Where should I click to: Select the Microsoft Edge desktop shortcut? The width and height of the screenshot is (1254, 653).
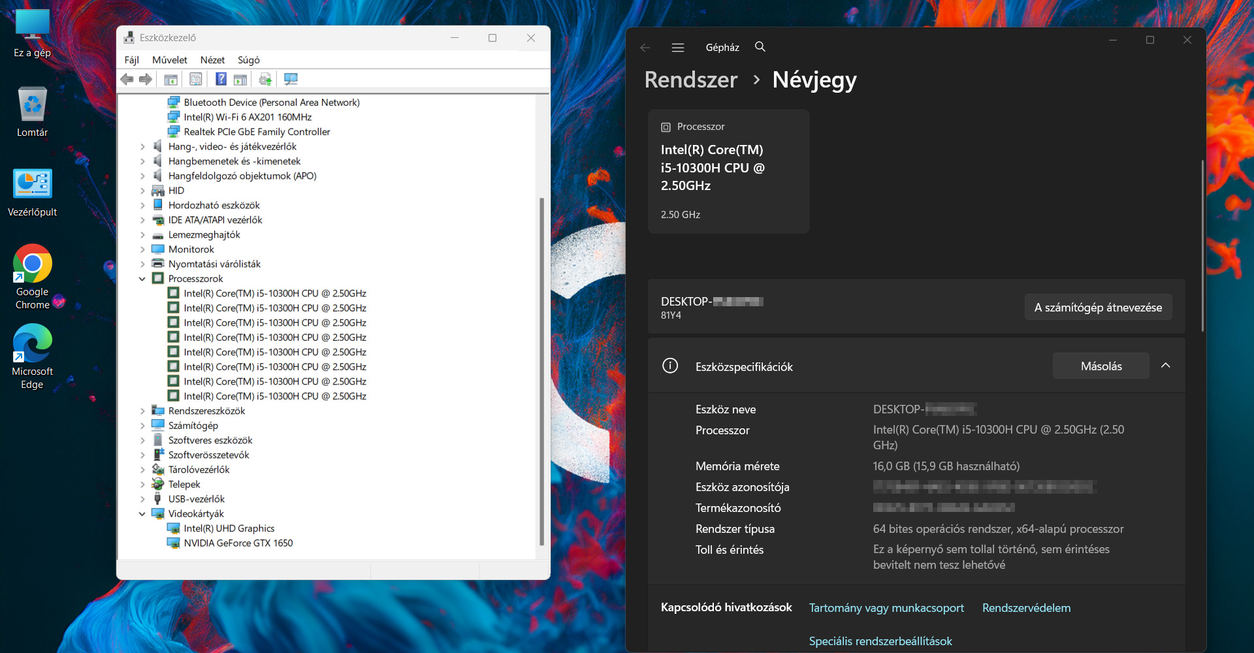pyautogui.click(x=32, y=357)
